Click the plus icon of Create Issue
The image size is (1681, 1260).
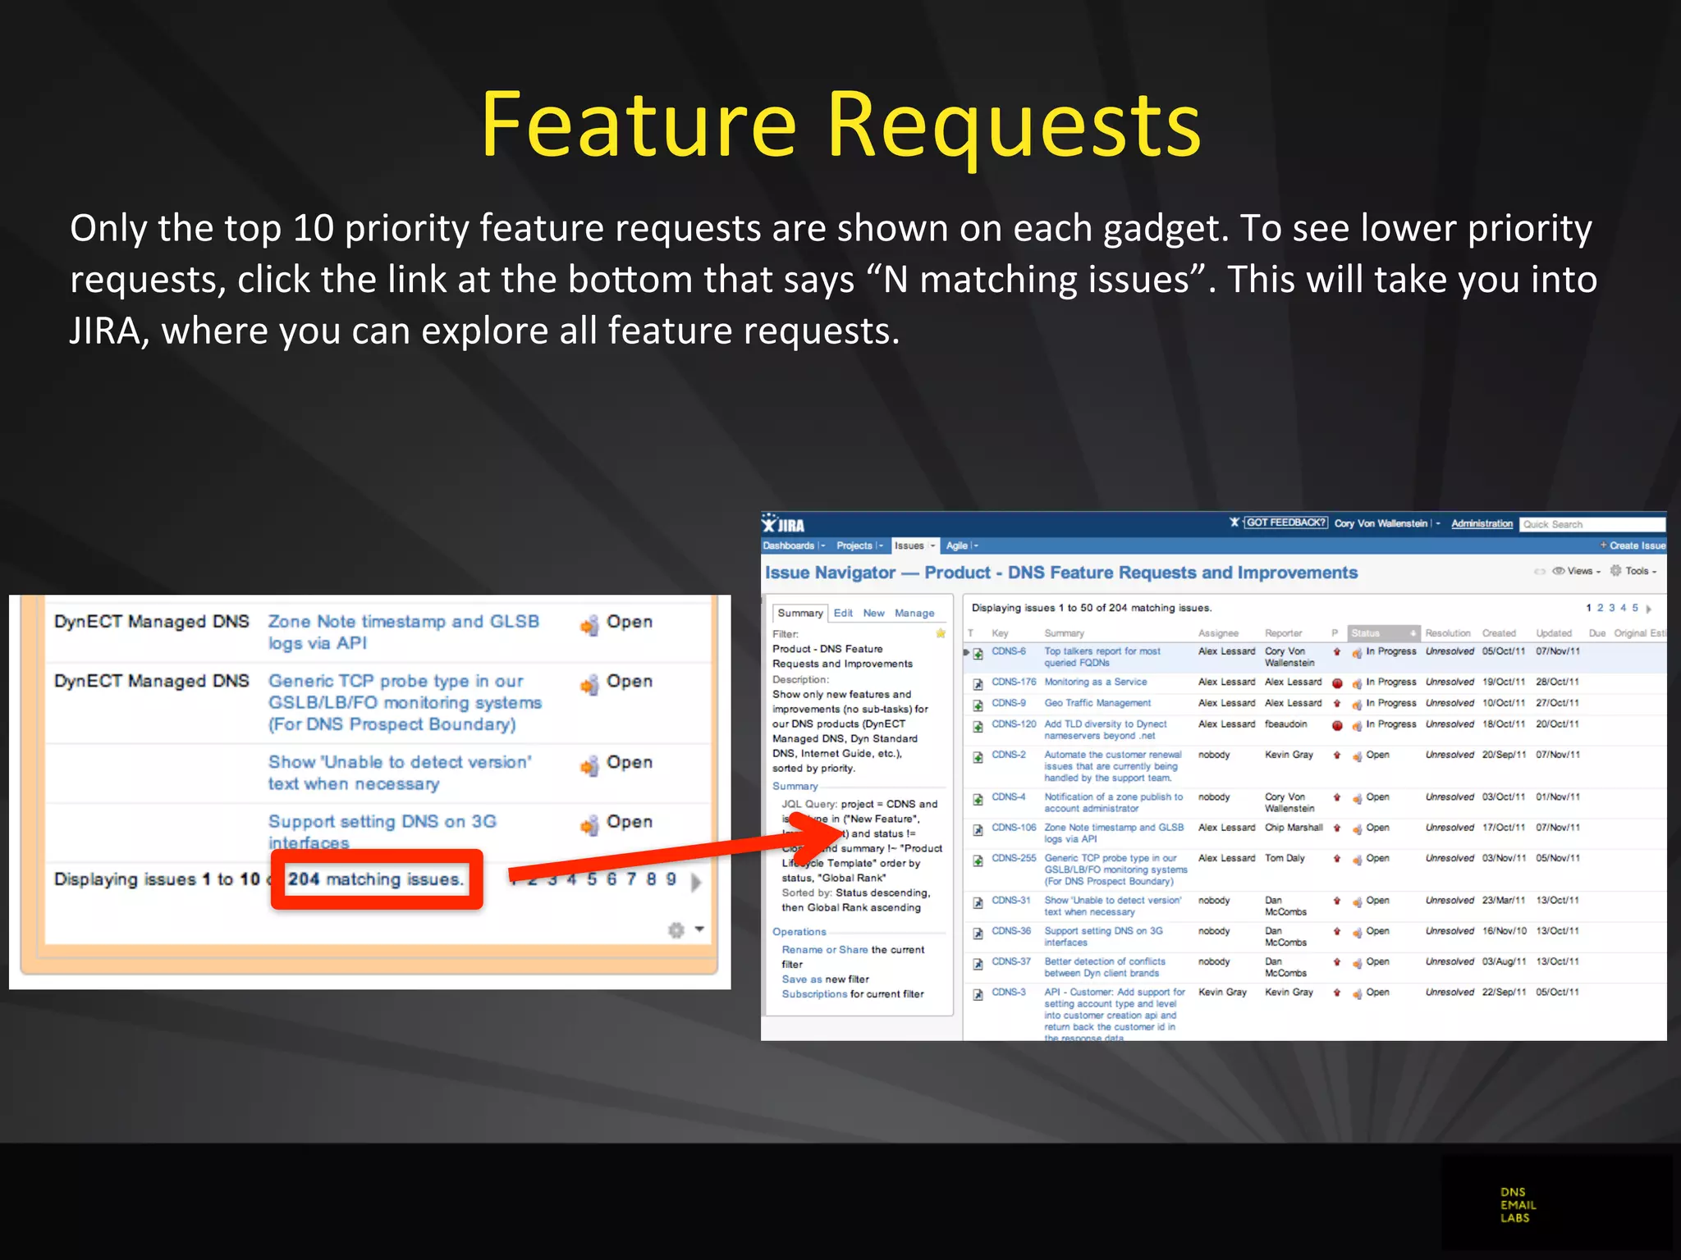point(1603,545)
